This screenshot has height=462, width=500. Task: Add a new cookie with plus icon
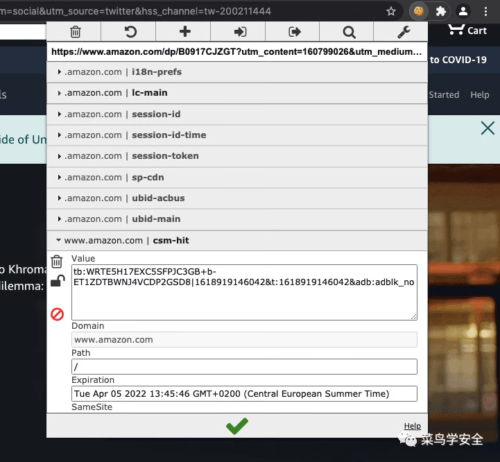(x=185, y=31)
